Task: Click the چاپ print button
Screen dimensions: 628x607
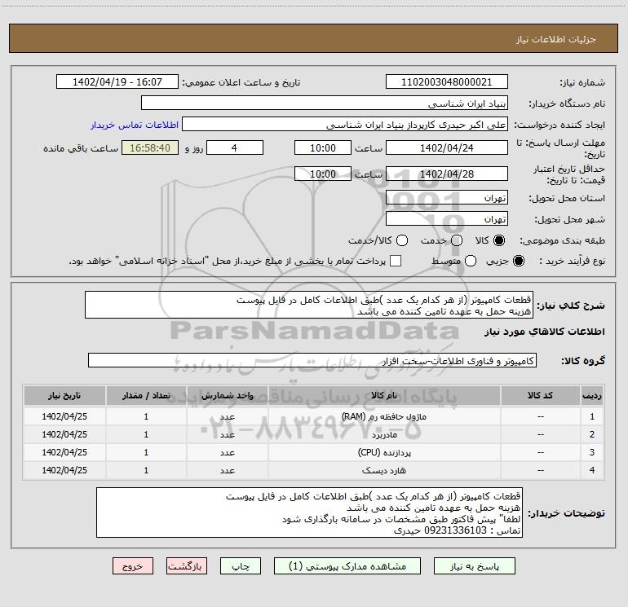Action: 241,566
